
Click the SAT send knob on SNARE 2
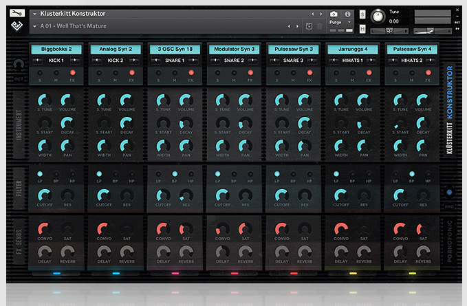(x=245, y=229)
